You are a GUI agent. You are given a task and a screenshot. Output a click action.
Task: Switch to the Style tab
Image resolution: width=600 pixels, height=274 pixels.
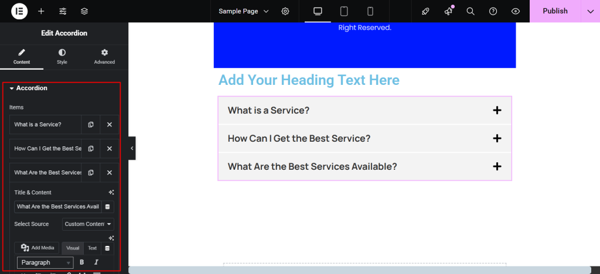62,56
